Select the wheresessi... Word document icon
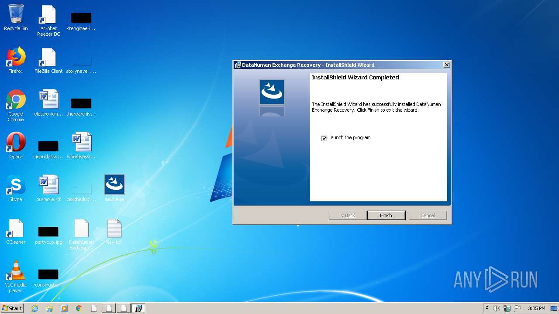 (x=81, y=146)
